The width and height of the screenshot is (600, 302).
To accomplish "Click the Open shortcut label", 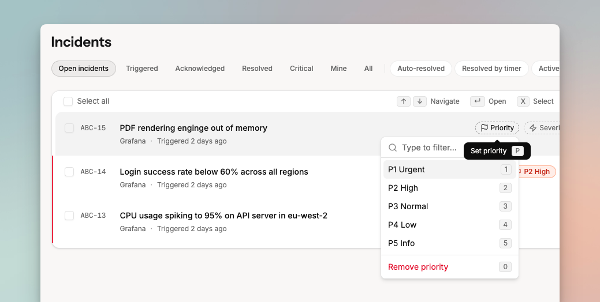I will [497, 101].
